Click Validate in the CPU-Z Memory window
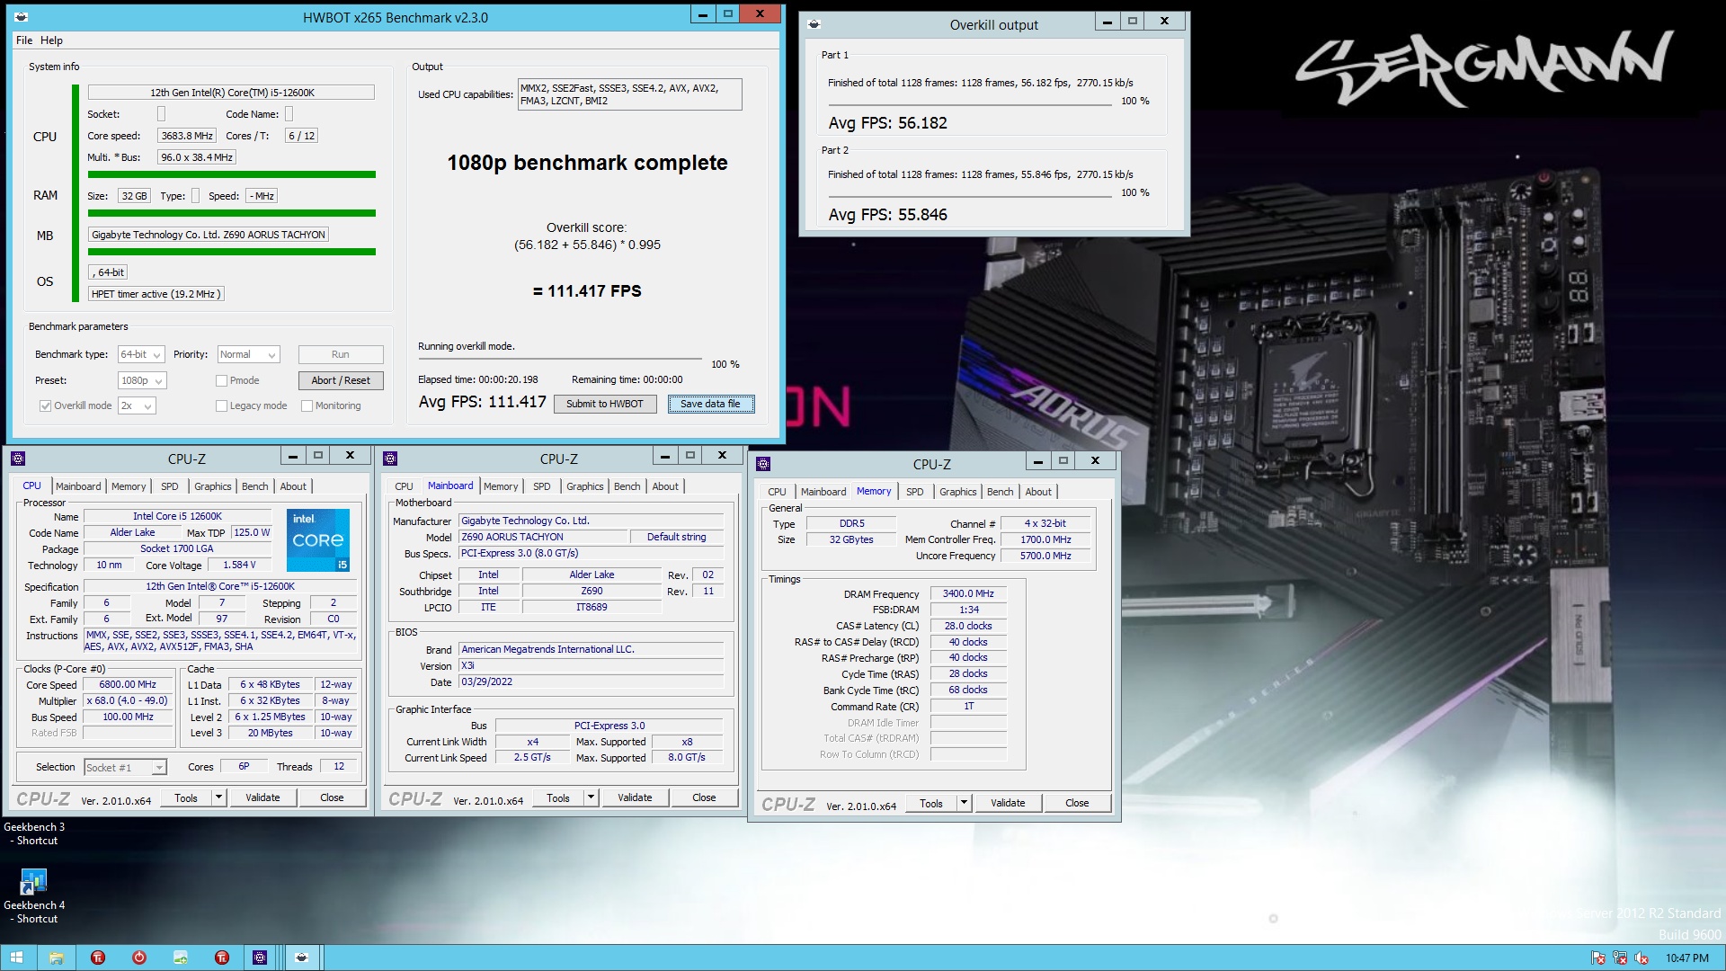 click(x=1007, y=803)
